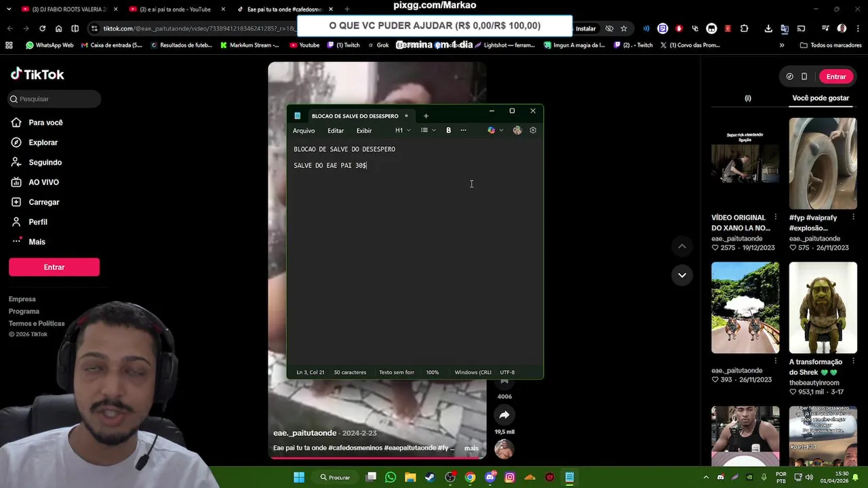868x488 pixels.
Task: Click the Copilot icon in Notepad
Action: coord(492,130)
